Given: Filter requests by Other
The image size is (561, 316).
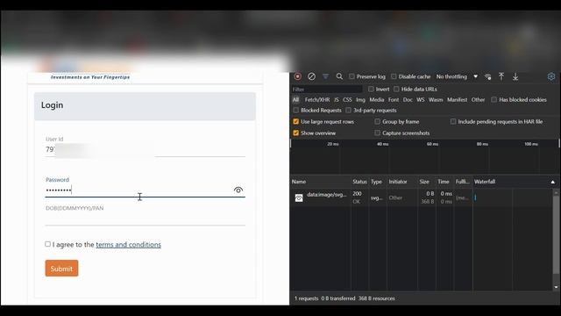Looking at the screenshot, I should pyautogui.click(x=478, y=99).
